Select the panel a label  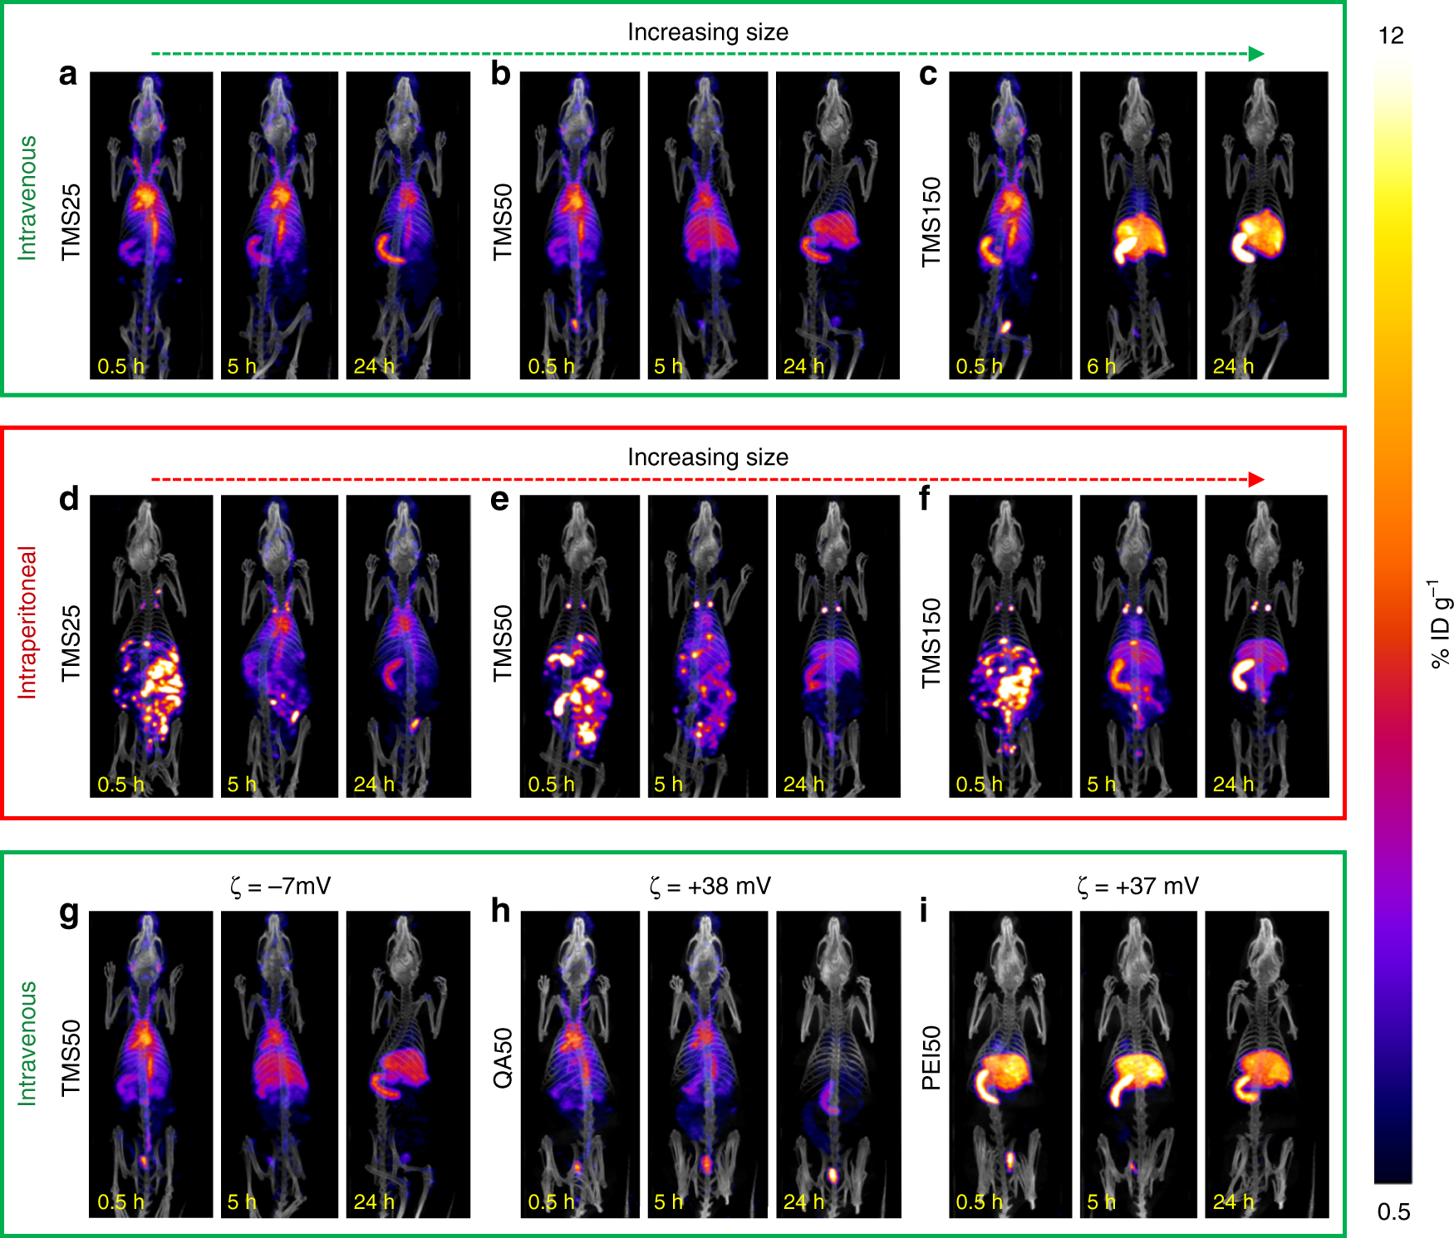[x=69, y=75]
